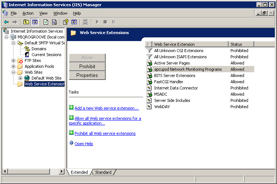
Task: Refresh the view with the toolbar refresh icon
Action: pos(46,22)
